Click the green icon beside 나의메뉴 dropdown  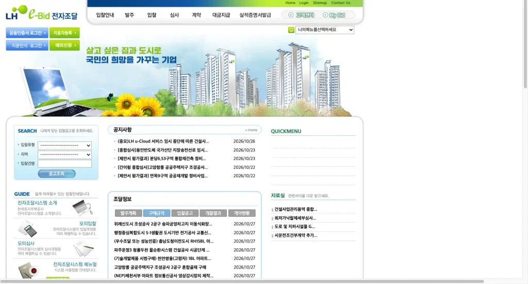click(x=291, y=30)
